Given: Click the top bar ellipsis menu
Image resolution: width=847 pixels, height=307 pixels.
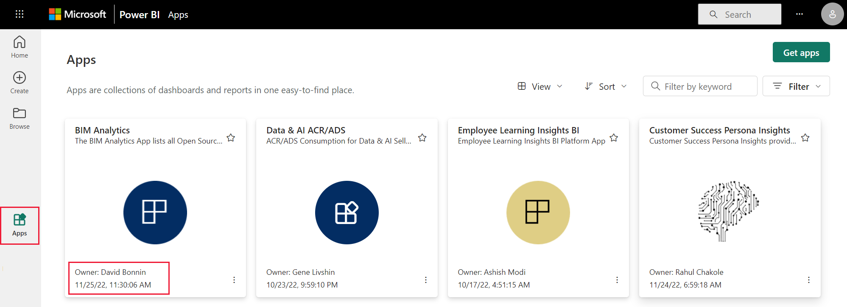Looking at the screenshot, I should pyautogui.click(x=799, y=14).
